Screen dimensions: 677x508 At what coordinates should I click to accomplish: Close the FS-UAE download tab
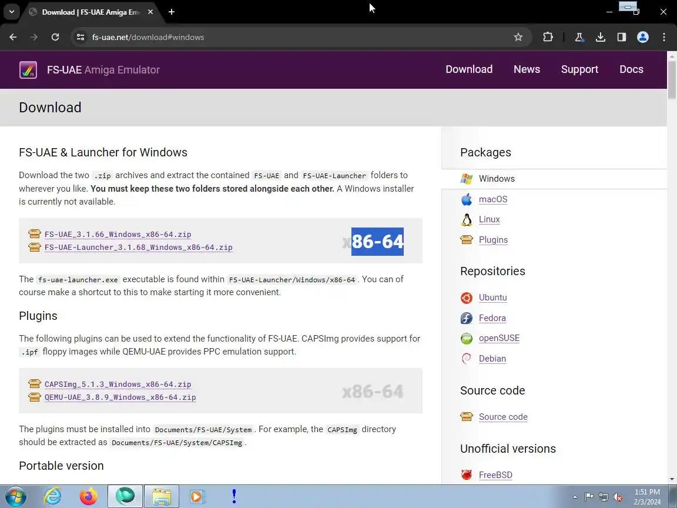pos(150,12)
